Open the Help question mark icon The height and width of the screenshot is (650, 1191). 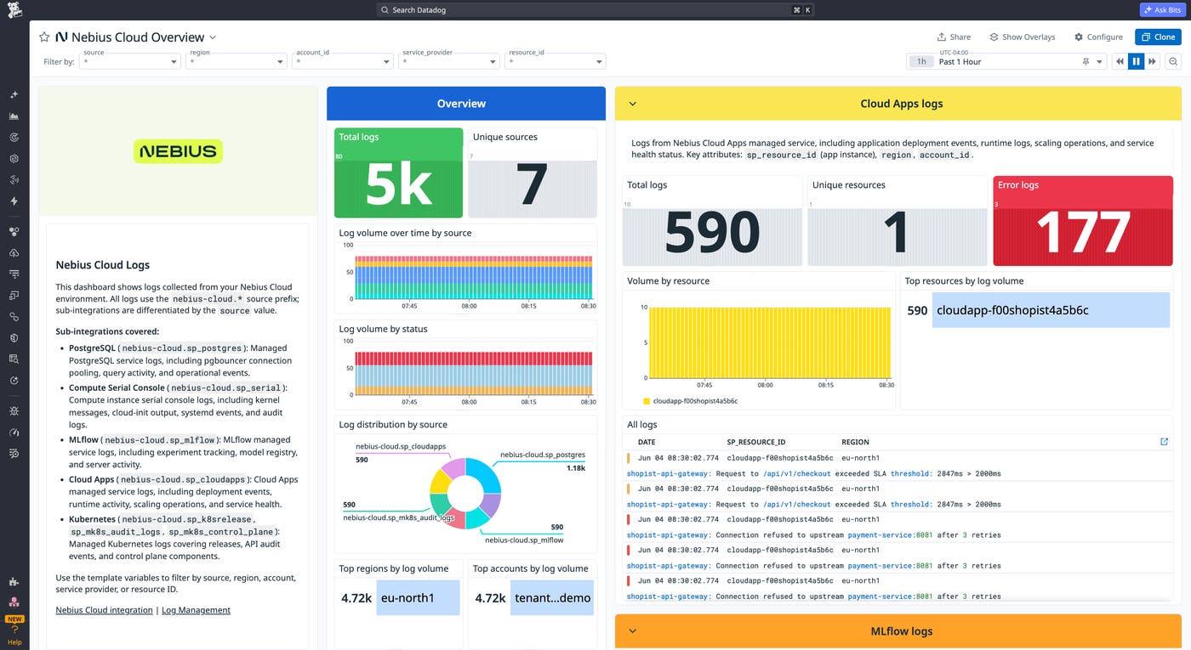tap(14, 630)
